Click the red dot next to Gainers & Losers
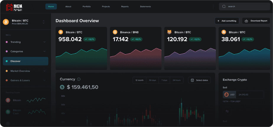The height and width of the screenshot is (127, 273). tap(6, 80)
